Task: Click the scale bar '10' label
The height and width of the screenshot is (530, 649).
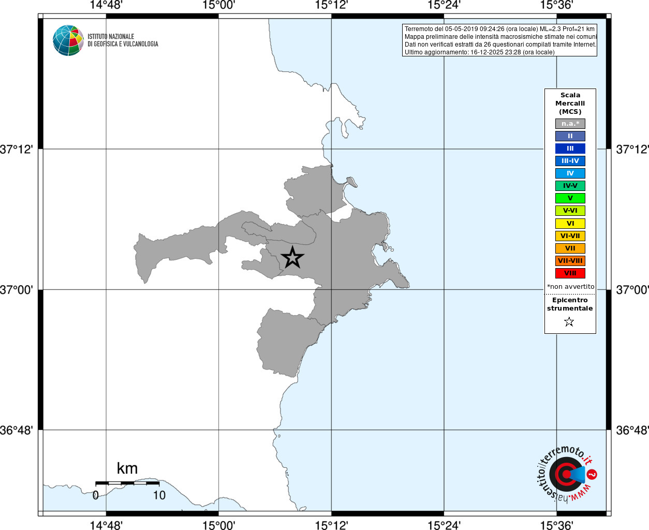Action: click(x=159, y=495)
